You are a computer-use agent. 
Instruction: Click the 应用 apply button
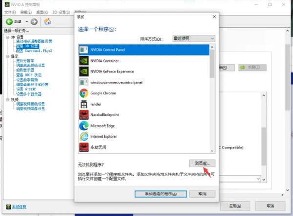235,206
